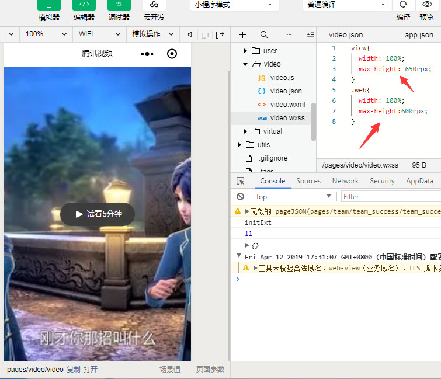Expand the utils folder

(x=239, y=145)
